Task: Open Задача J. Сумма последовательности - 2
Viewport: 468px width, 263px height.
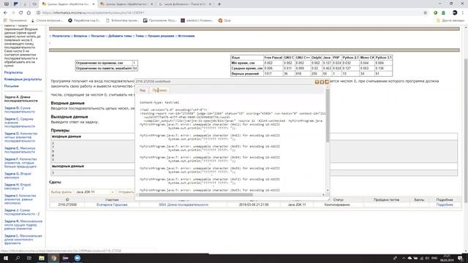Action: [x=22, y=212]
